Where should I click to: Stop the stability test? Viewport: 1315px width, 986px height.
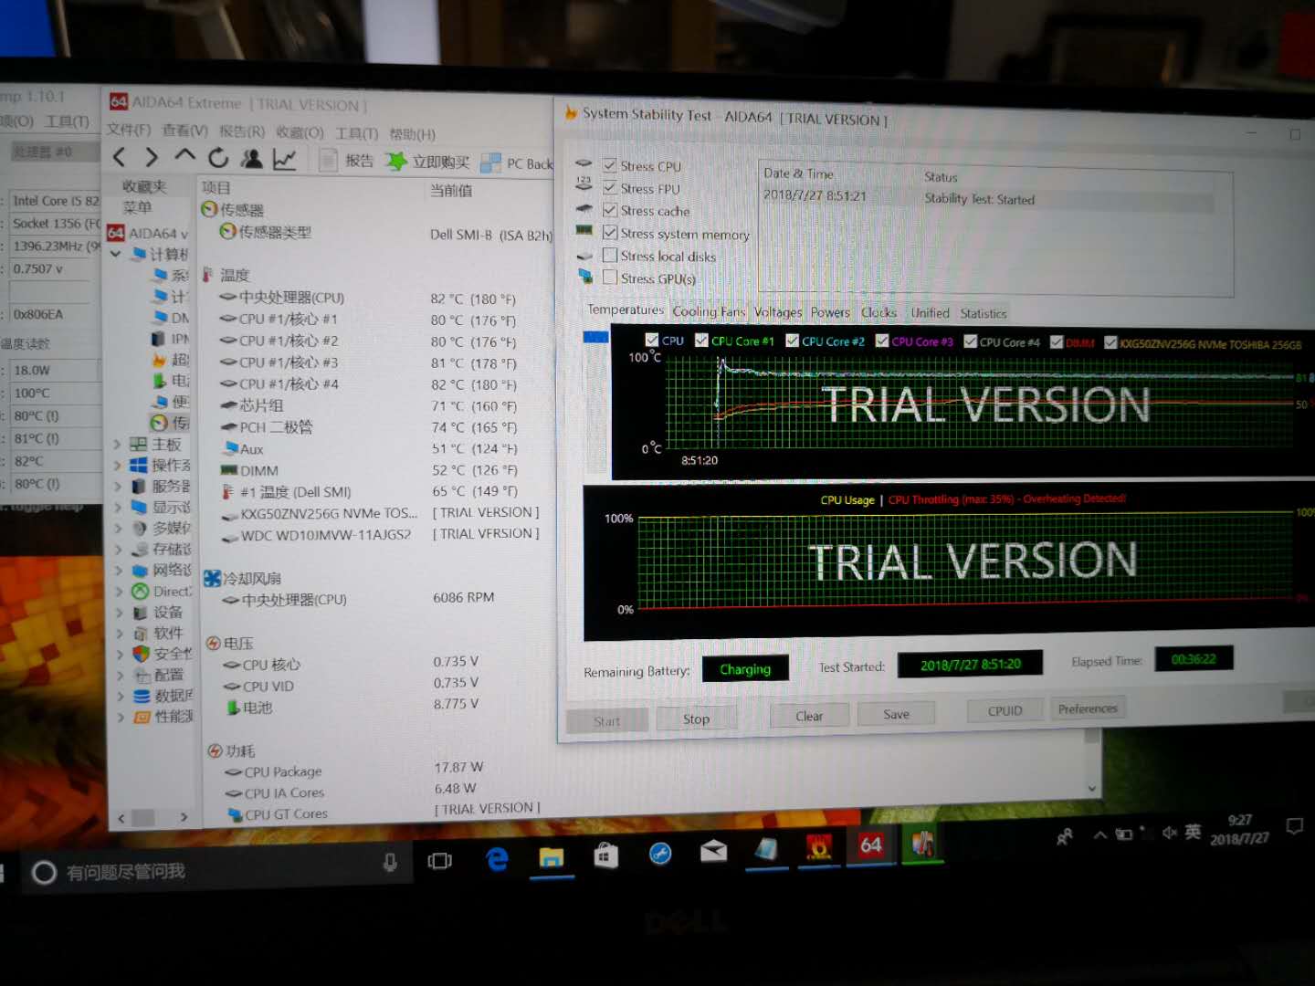[696, 719]
